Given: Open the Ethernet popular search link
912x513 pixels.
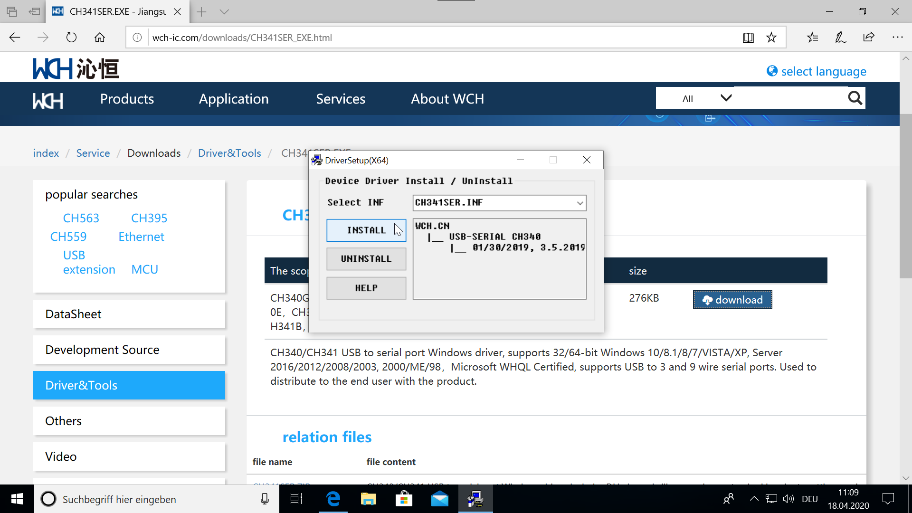Looking at the screenshot, I should [141, 237].
